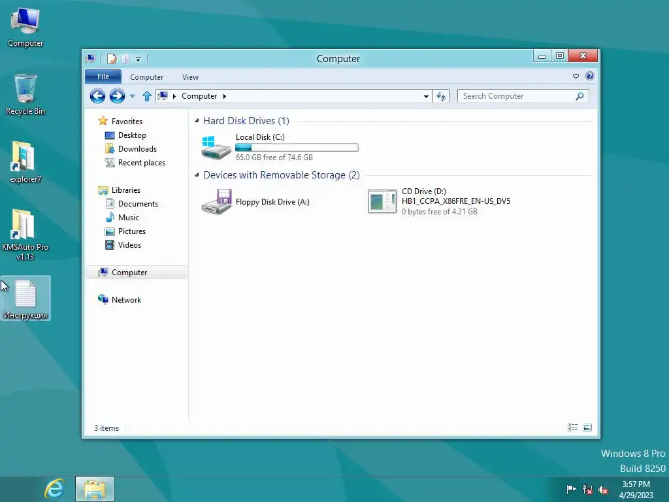Select the explorer7 shortcut on desktop
The width and height of the screenshot is (669, 502).
[x=25, y=162]
